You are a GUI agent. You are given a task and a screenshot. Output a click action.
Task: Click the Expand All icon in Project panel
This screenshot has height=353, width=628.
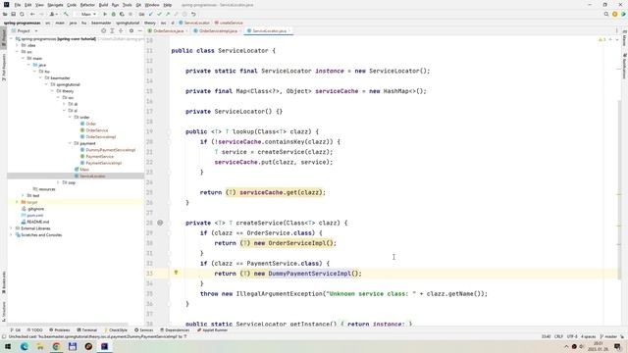(112, 30)
